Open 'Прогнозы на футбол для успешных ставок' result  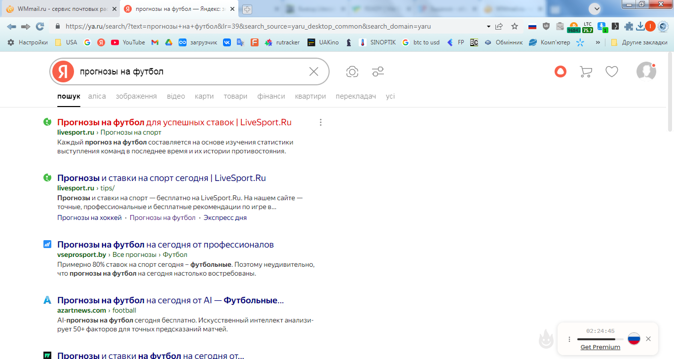click(x=175, y=122)
